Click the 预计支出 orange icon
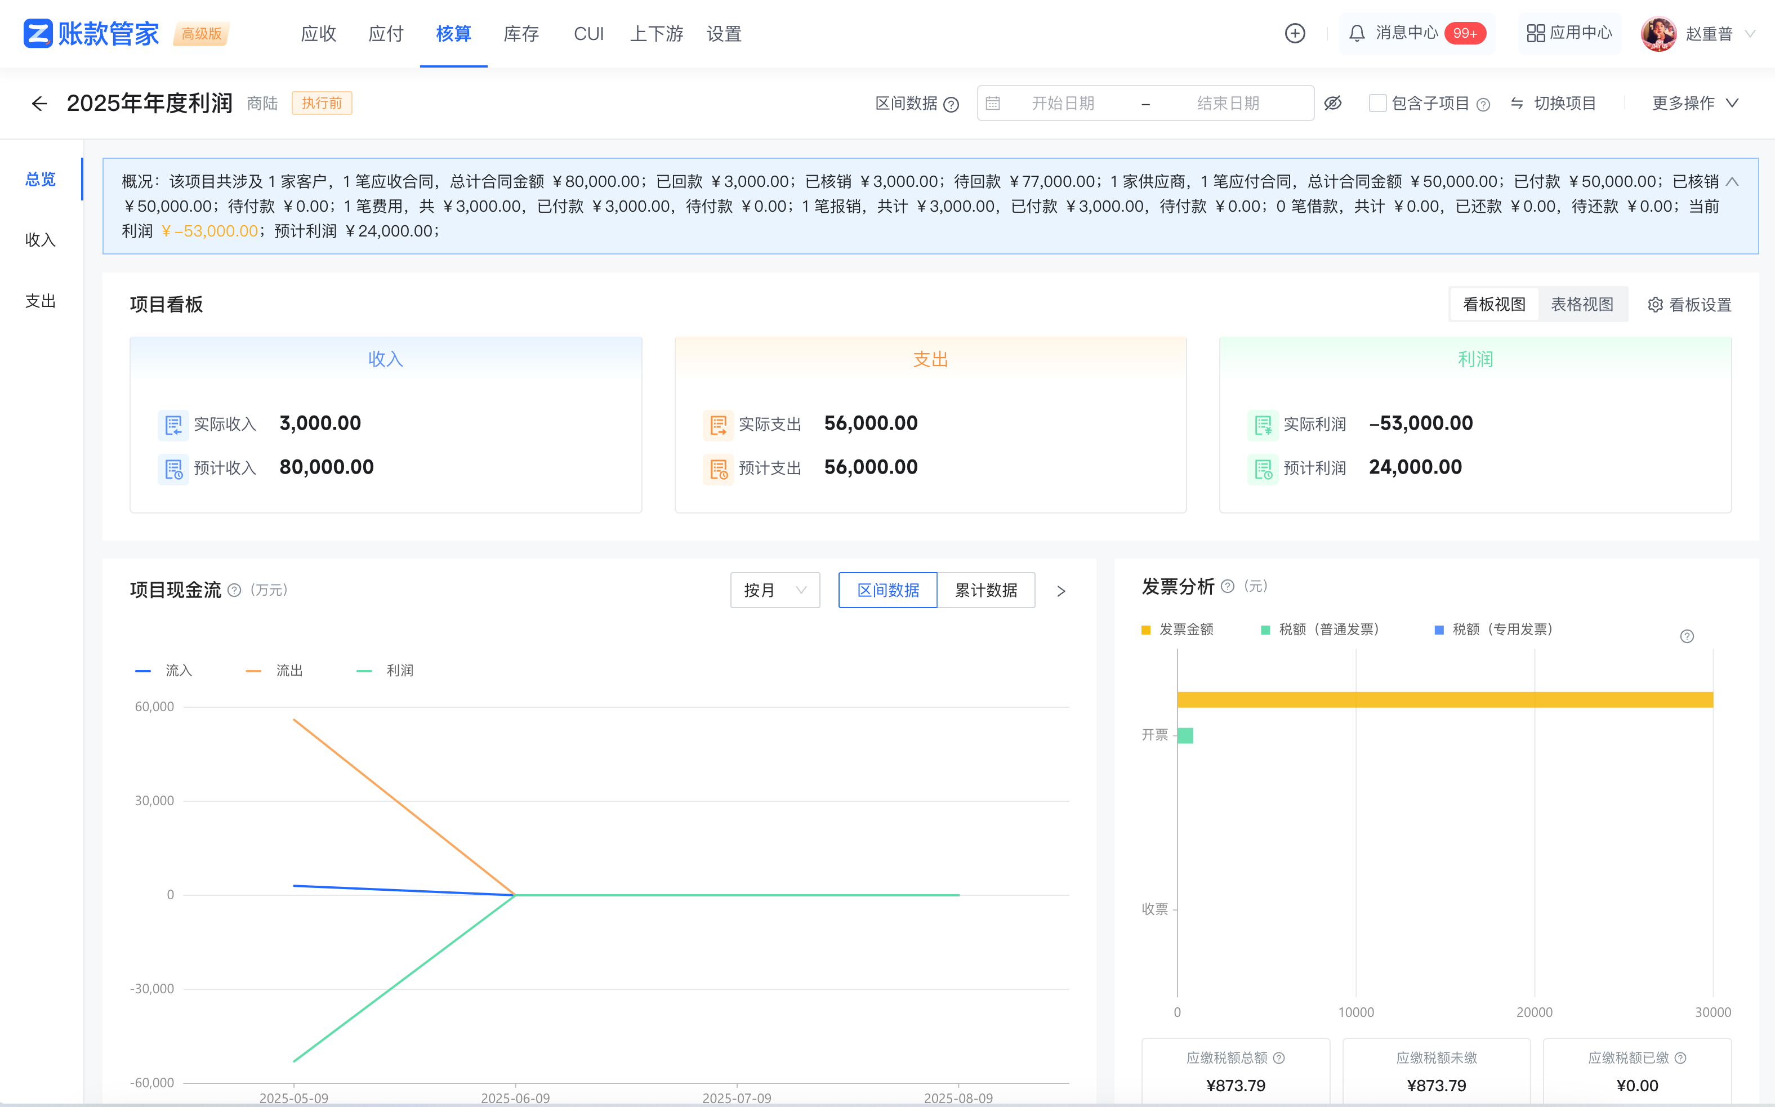1775x1107 pixels. point(719,468)
